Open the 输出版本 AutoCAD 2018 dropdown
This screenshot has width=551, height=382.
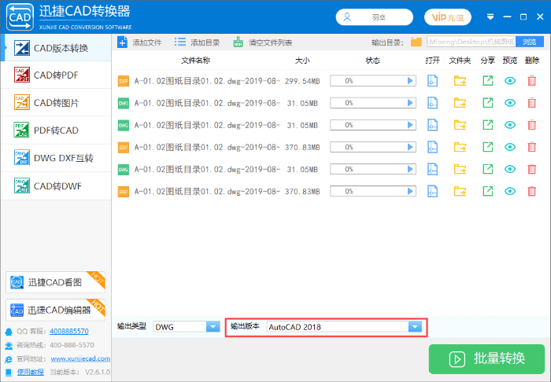pyautogui.click(x=415, y=326)
